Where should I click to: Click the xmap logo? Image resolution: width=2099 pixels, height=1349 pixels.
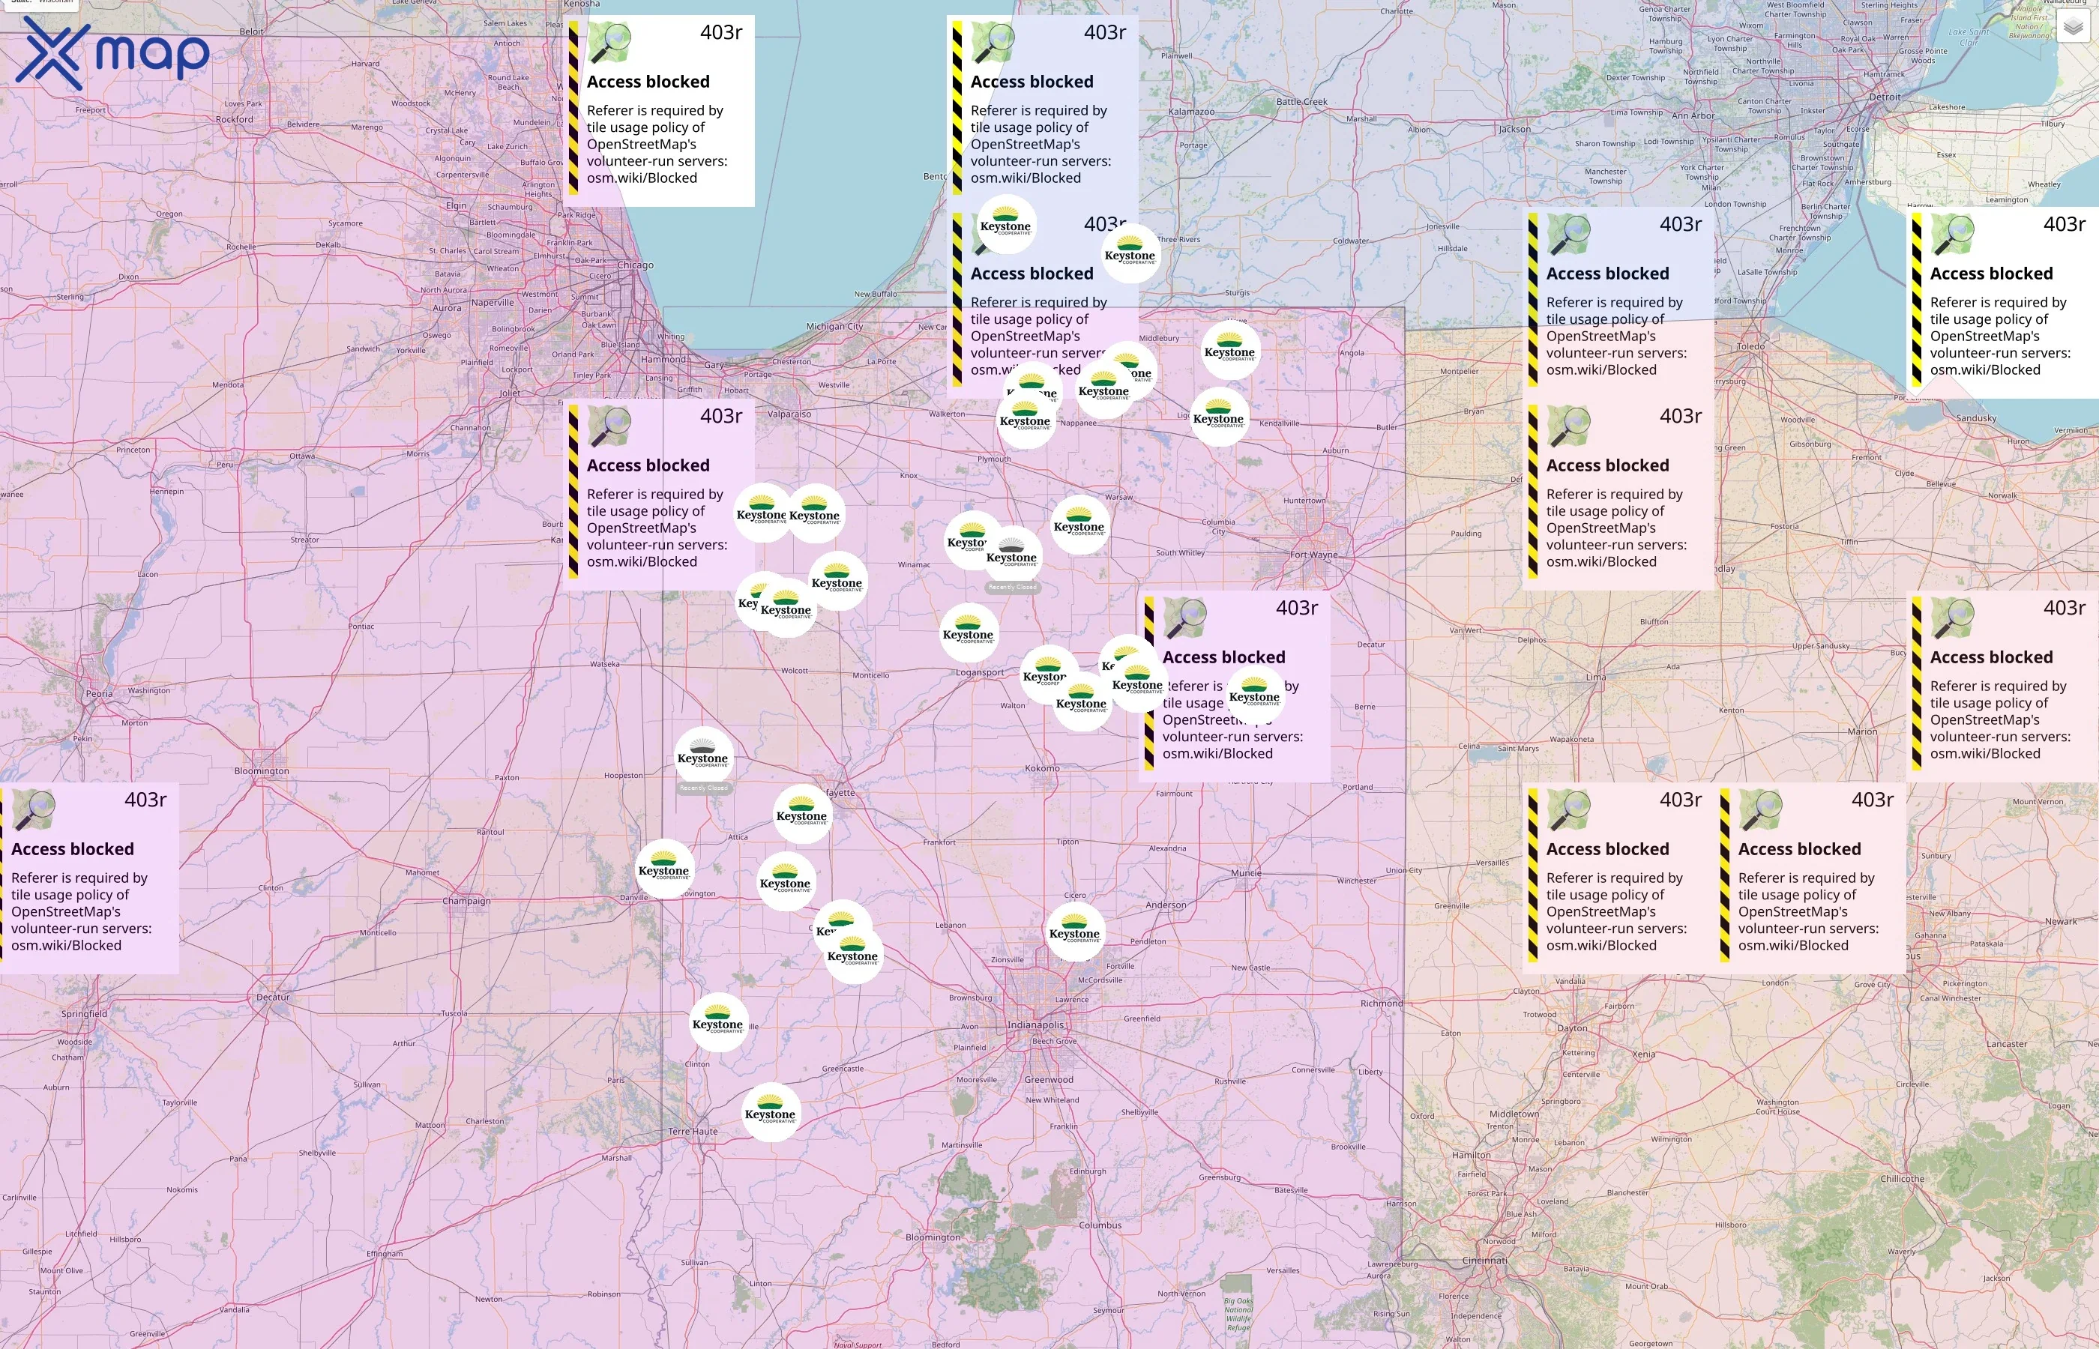[x=112, y=52]
